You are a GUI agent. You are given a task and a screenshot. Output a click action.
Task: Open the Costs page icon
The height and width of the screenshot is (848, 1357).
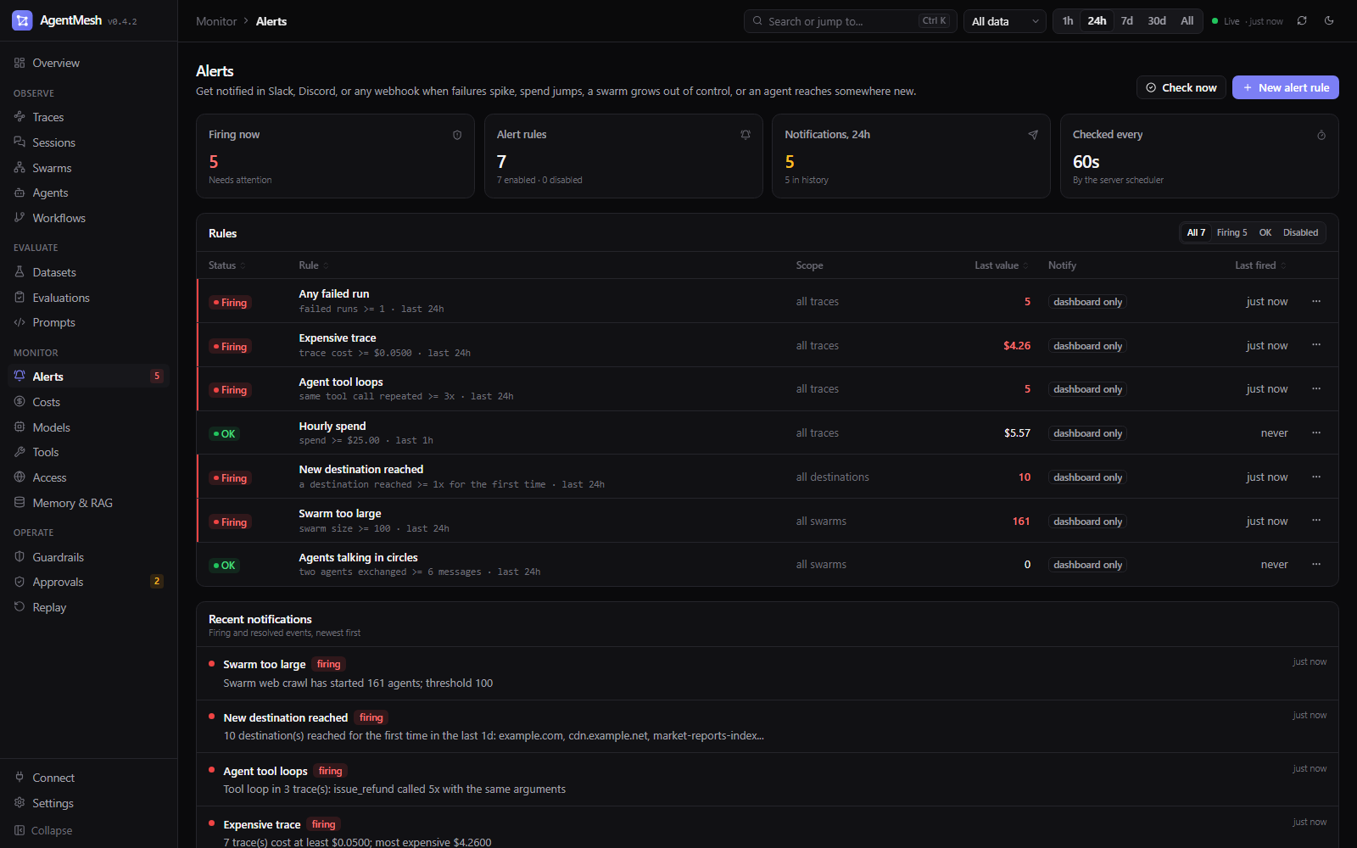[x=20, y=402]
